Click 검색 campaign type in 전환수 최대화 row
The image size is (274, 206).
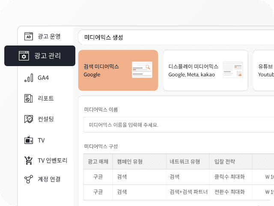point(122,192)
